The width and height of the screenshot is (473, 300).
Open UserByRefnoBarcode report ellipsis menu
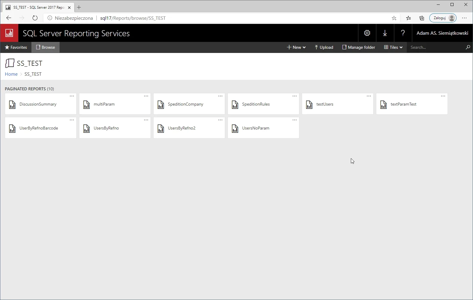pos(72,120)
